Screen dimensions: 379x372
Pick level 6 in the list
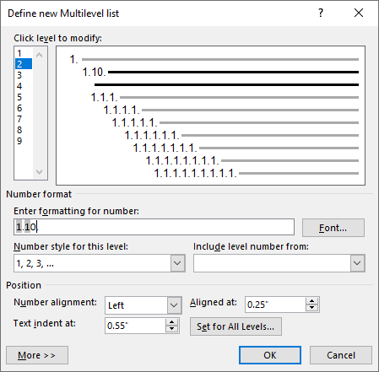24,108
